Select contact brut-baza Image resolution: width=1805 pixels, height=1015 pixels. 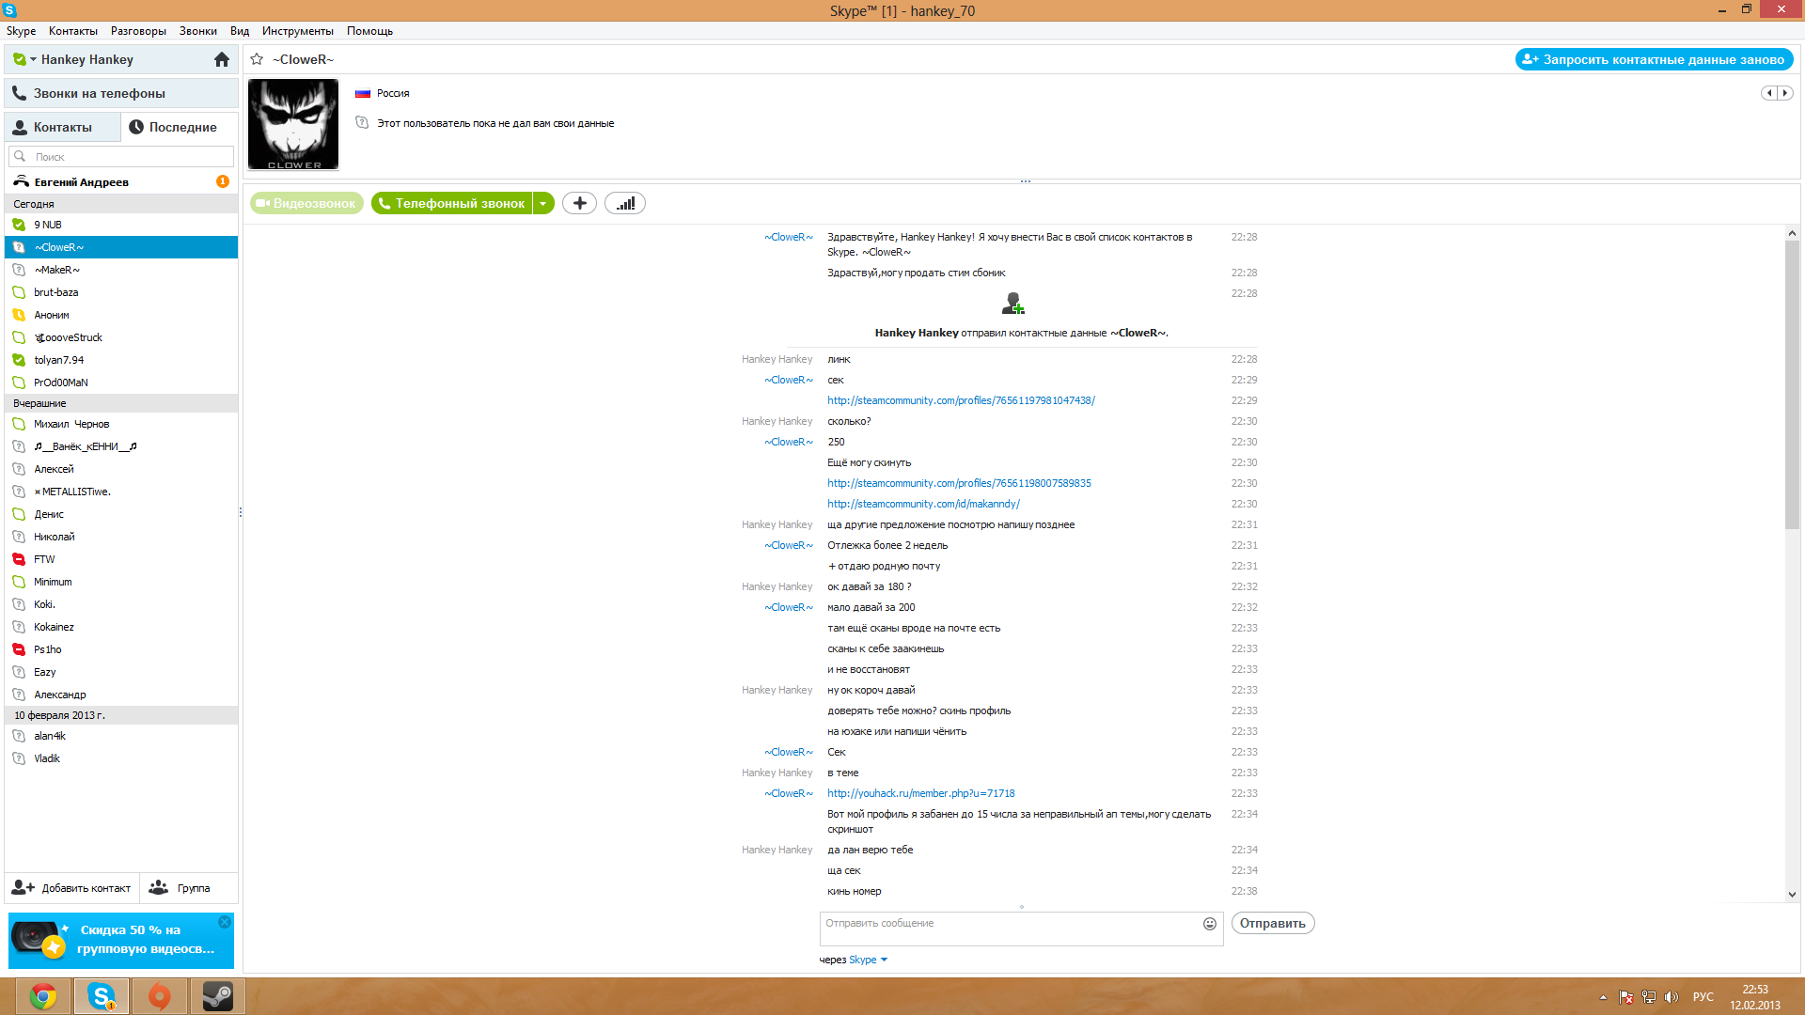[121, 292]
